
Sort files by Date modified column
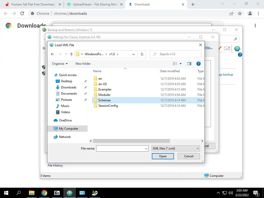pyautogui.click(x=170, y=71)
